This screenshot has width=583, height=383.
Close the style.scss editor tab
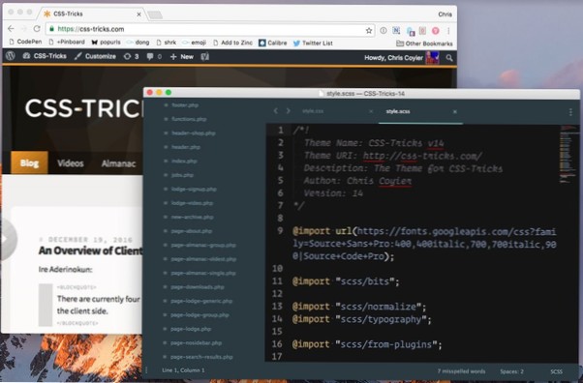(455, 111)
